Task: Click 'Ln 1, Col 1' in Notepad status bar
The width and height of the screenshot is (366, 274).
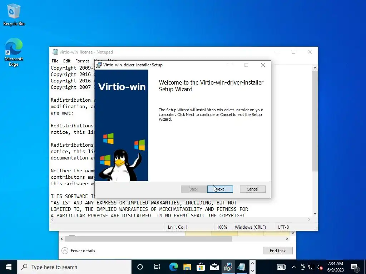Action: click(178, 227)
